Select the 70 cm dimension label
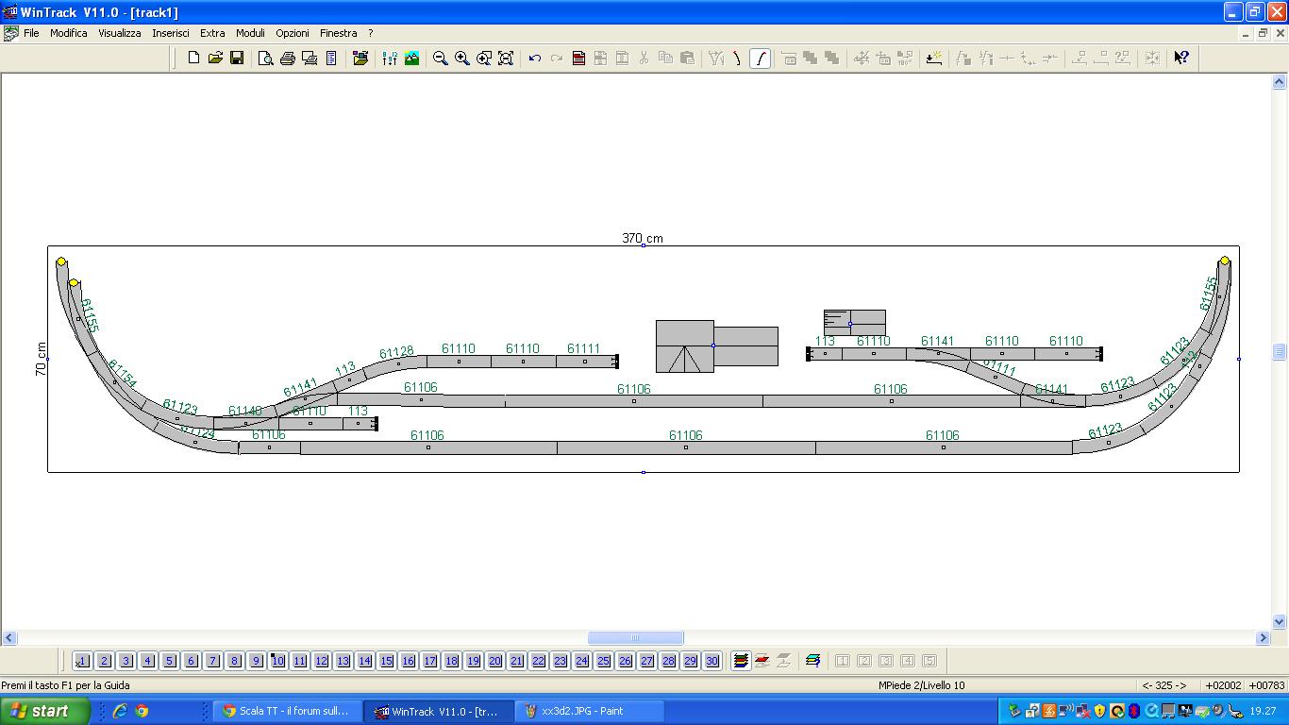 pyautogui.click(x=41, y=360)
